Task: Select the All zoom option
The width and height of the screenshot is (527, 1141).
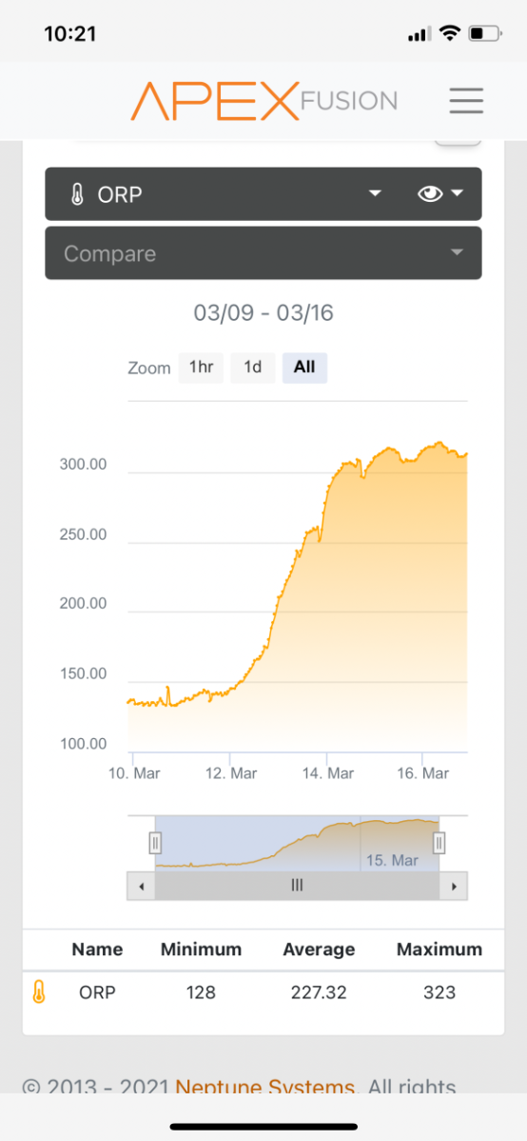Action: pos(304,368)
